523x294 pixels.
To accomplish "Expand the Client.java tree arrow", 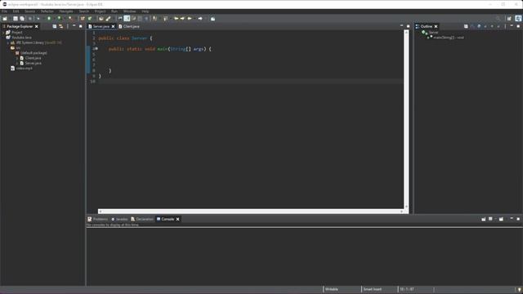I will 17,58.
